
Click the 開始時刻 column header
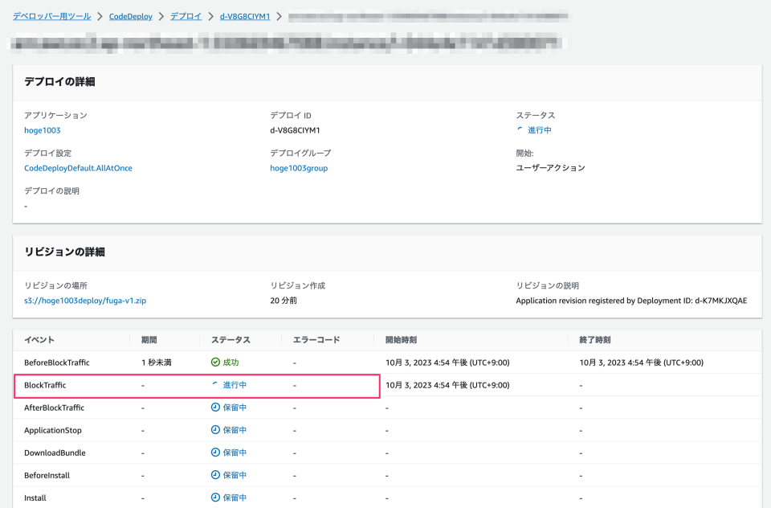401,340
